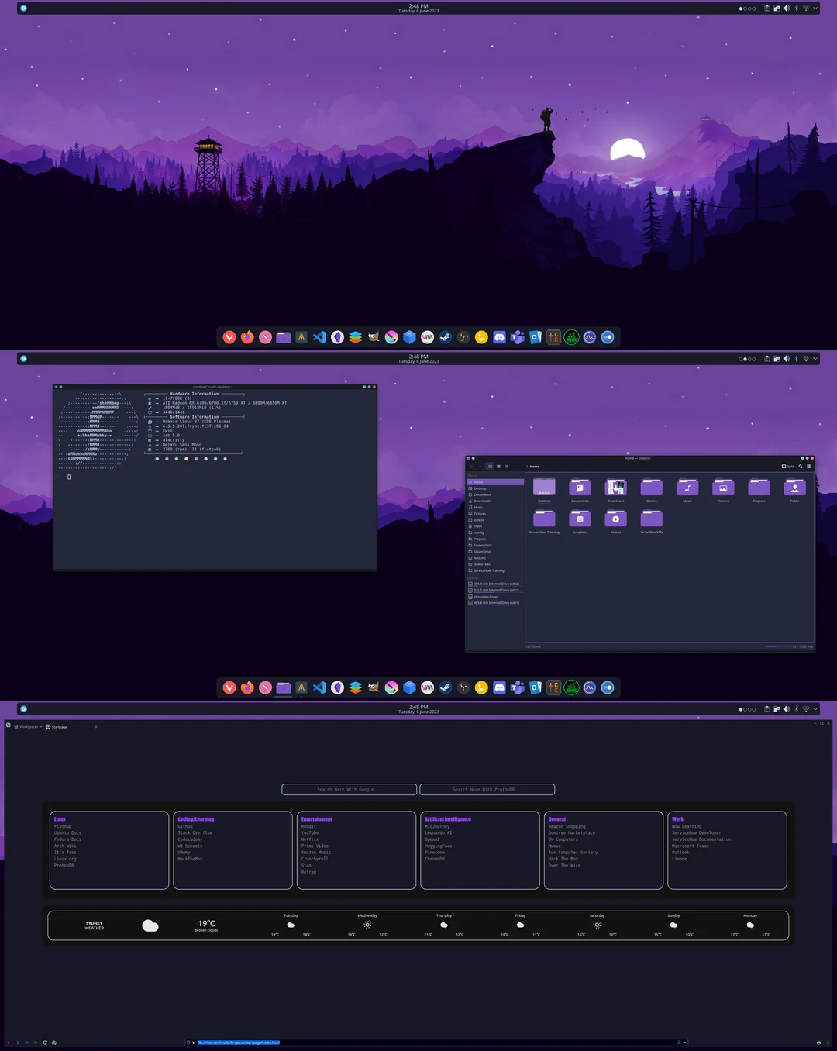
Task: Mute audio via the tray speaker icon
Action: (x=787, y=9)
